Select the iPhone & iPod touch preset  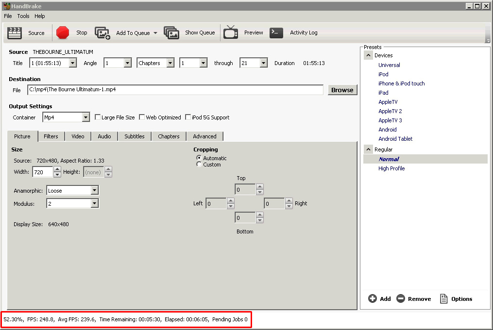(402, 83)
